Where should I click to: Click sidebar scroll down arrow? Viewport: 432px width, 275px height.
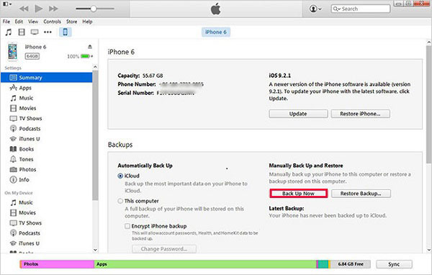(95, 250)
